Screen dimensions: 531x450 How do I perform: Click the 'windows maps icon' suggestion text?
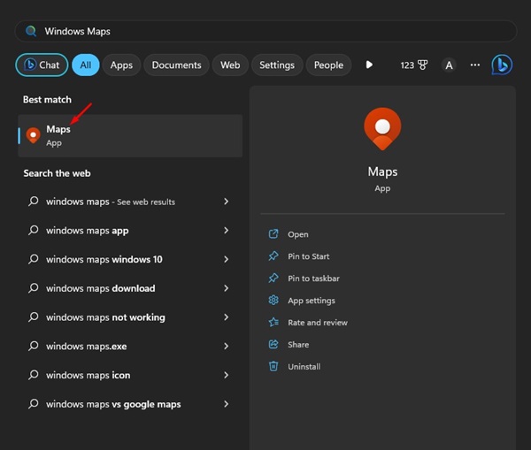point(88,375)
